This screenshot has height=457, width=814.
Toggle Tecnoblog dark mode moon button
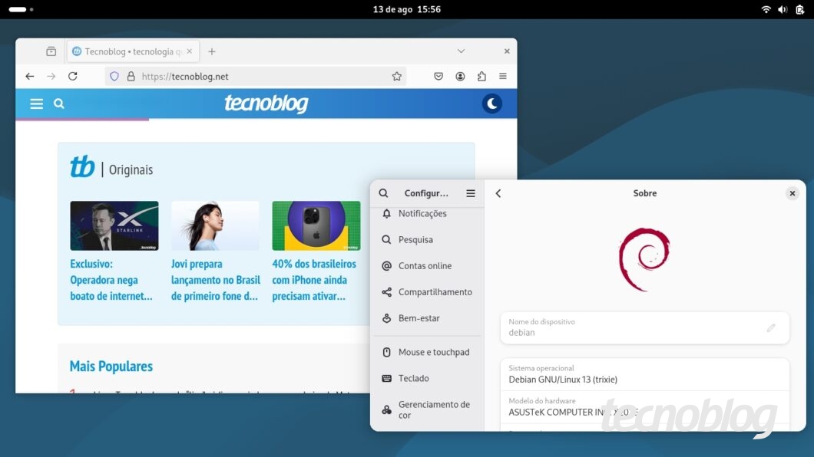click(x=491, y=104)
